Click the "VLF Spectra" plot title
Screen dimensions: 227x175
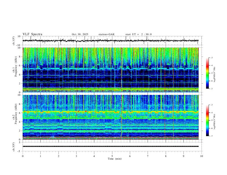(x=32, y=34)
